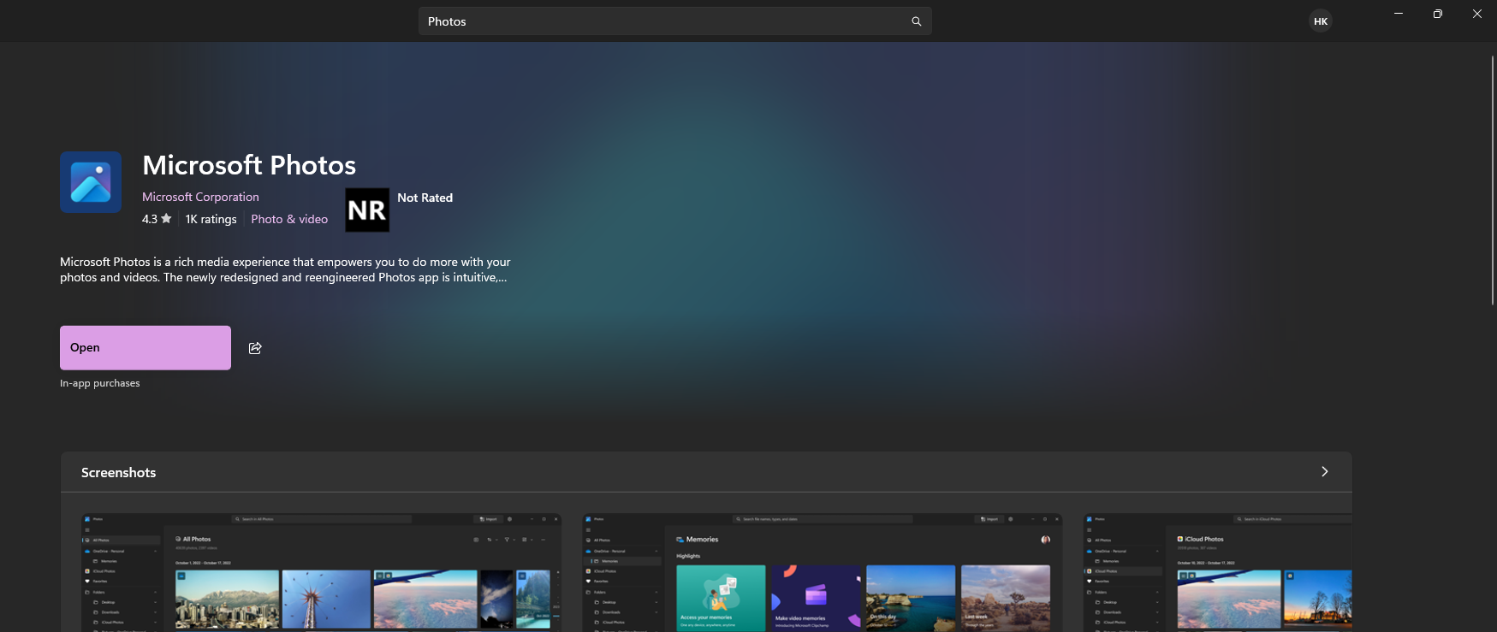View the 1K ratings

click(x=211, y=219)
